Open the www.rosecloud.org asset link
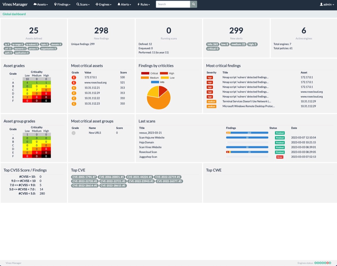This screenshot has width=337, height=266. [95, 83]
